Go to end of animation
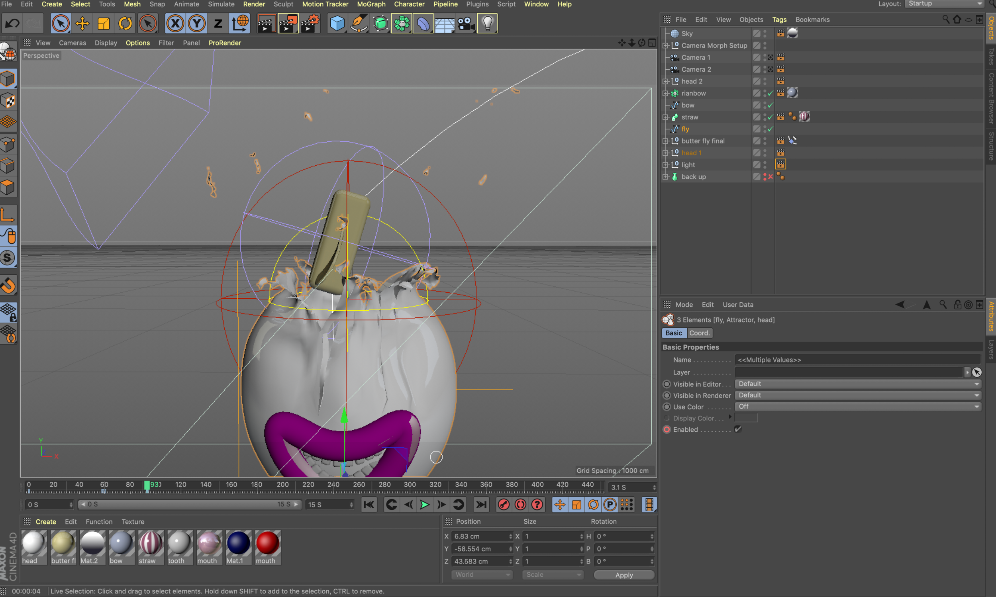The height and width of the screenshot is (597, 996). 481,505
